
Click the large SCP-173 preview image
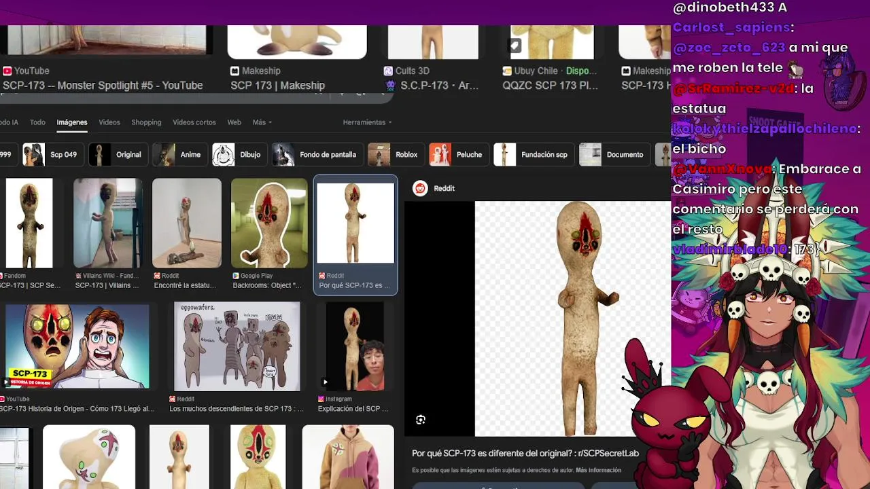click(572, 319)
